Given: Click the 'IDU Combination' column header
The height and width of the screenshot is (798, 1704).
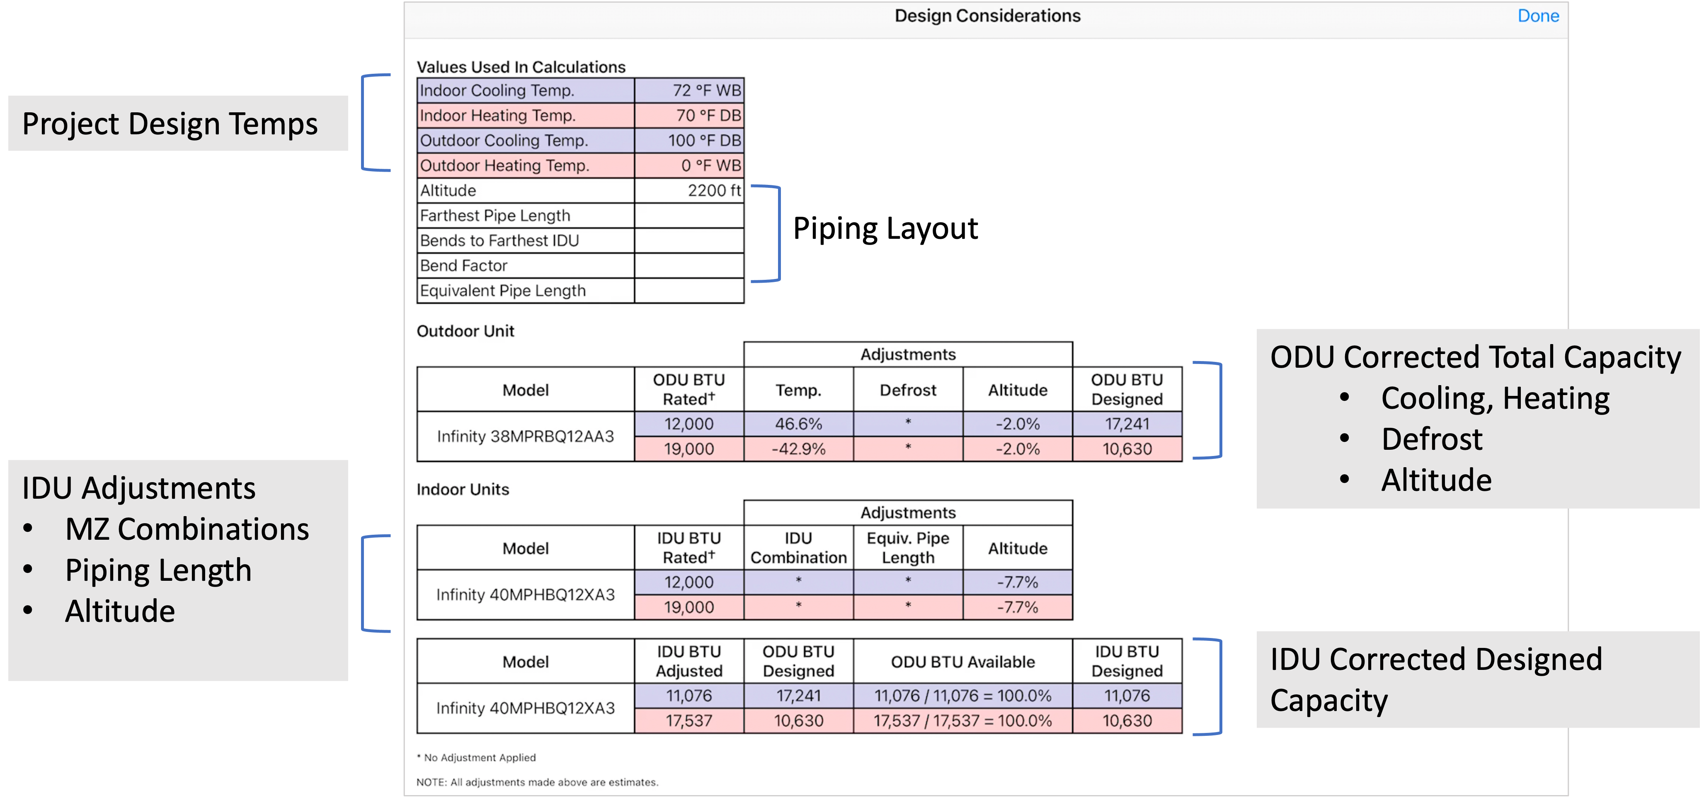Looking at the screenshot, I should tap(798, 548).
